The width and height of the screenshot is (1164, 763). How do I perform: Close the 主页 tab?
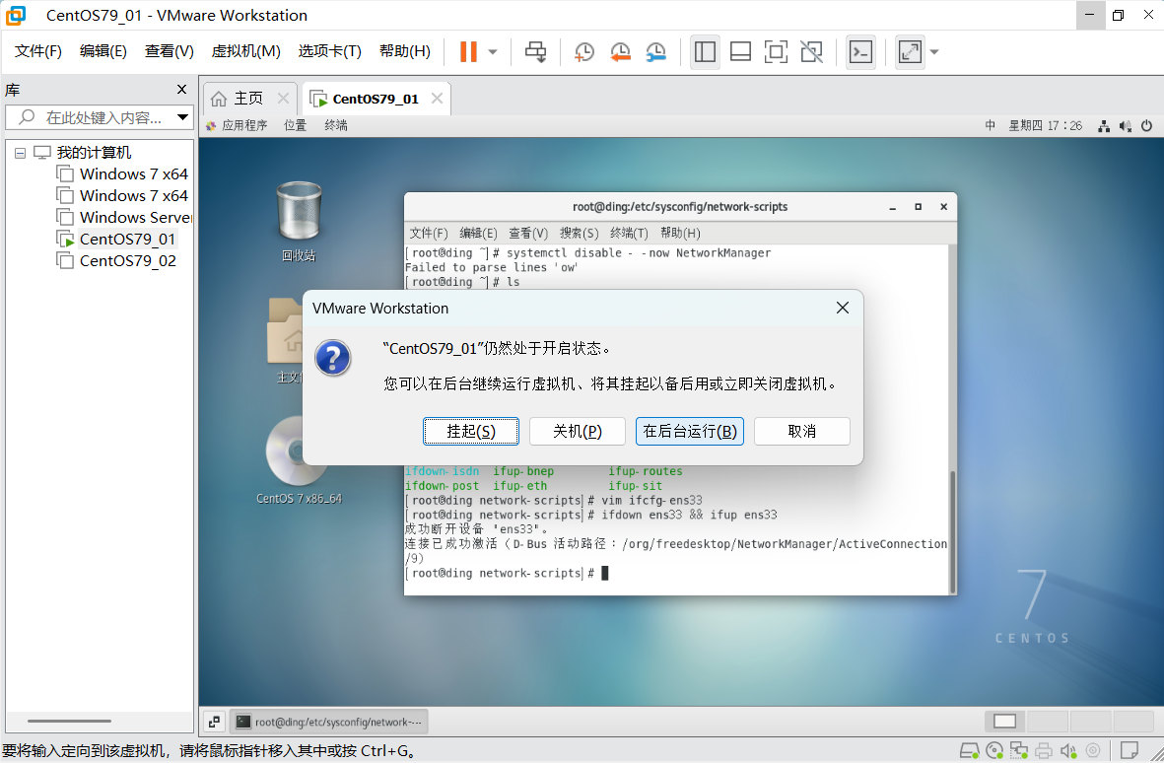point(283,98)
